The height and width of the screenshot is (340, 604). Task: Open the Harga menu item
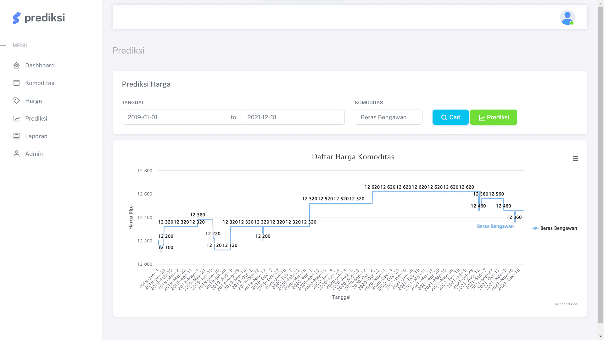point(33,101)
